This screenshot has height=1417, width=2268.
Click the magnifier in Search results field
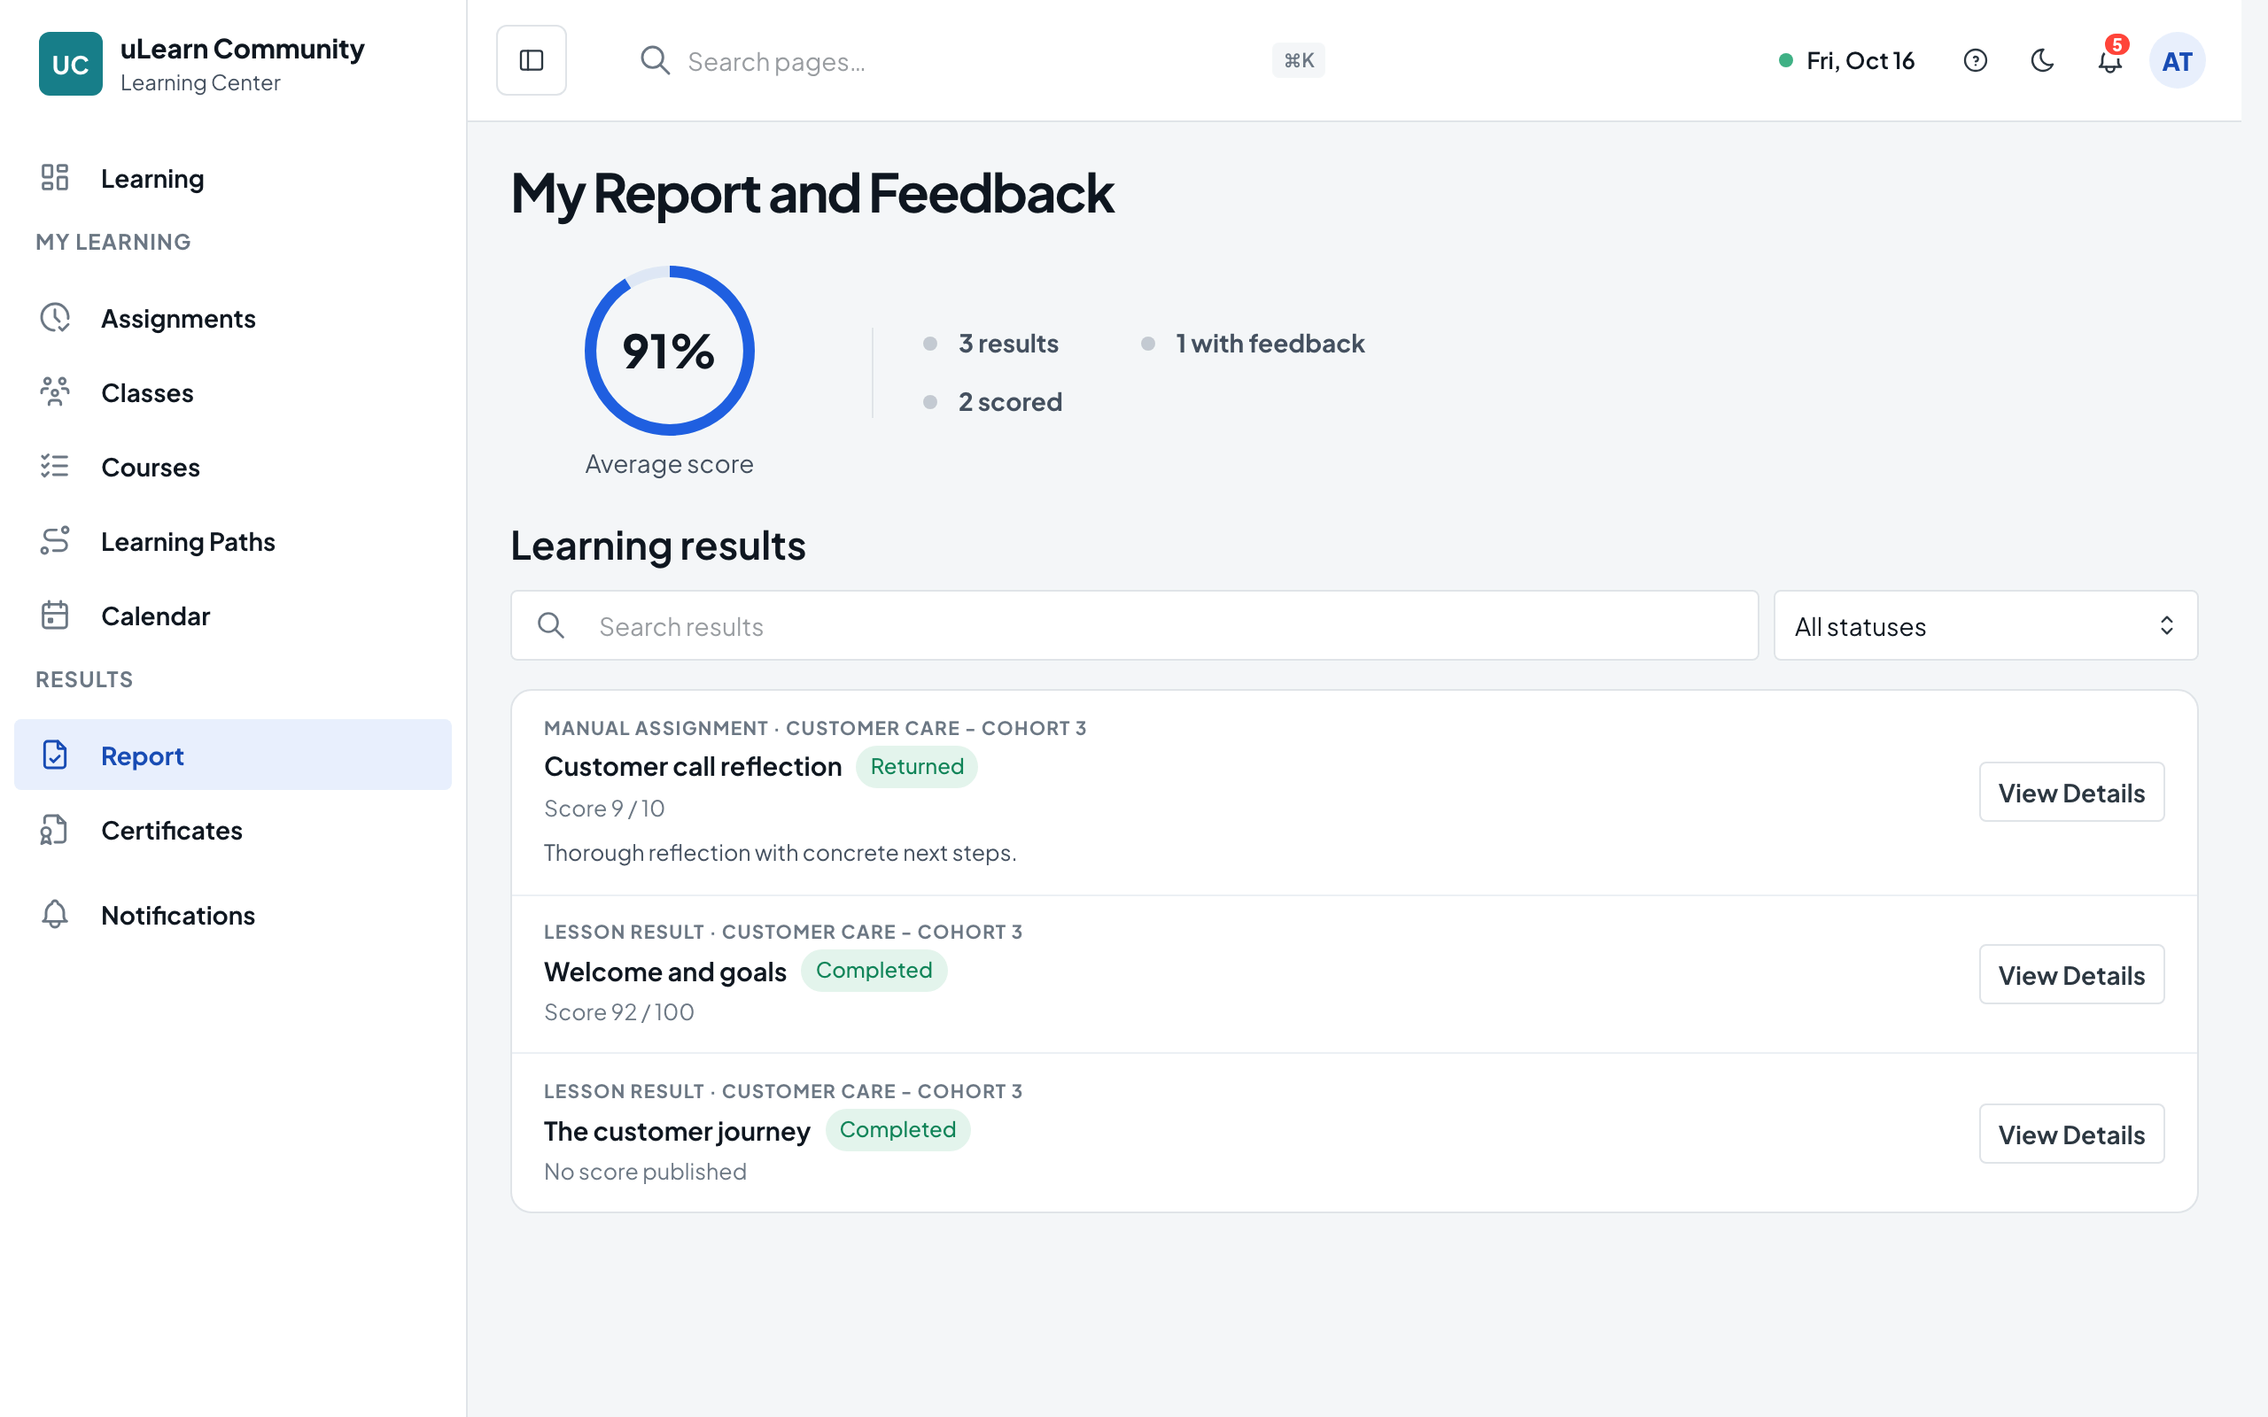click(x=551, y=625)
